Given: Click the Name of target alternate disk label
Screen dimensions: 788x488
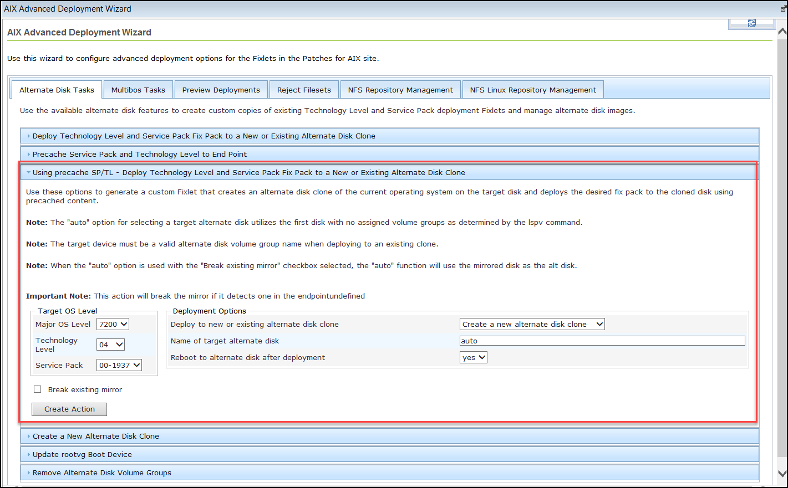Looking at the screenshot, I should click(x=225, y=341).
